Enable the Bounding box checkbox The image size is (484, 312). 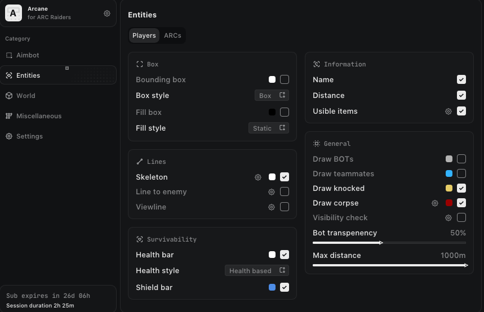[285, 80]
